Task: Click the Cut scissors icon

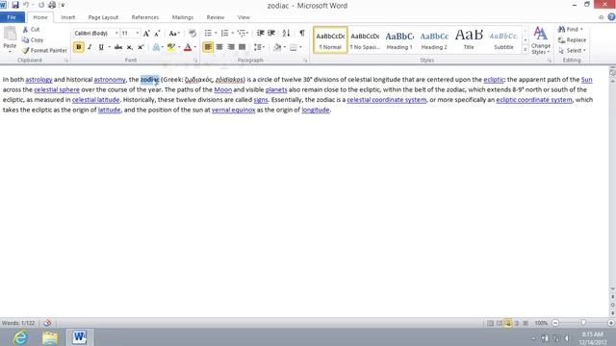Action: click(x=25, y=30)
